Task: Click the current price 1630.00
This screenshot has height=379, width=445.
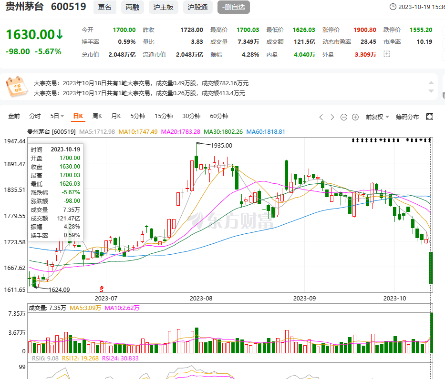Action: pos(31,35)
